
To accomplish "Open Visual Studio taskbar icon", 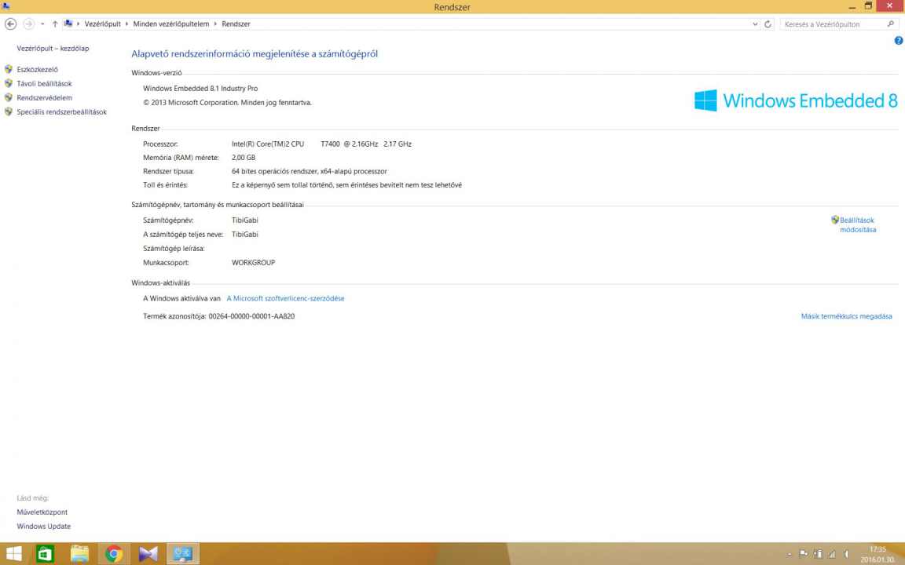I will tap(148, 553).
